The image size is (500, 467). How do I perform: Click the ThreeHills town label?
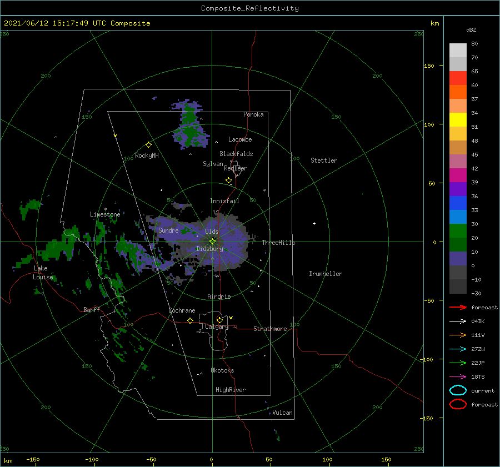(279, 243)
